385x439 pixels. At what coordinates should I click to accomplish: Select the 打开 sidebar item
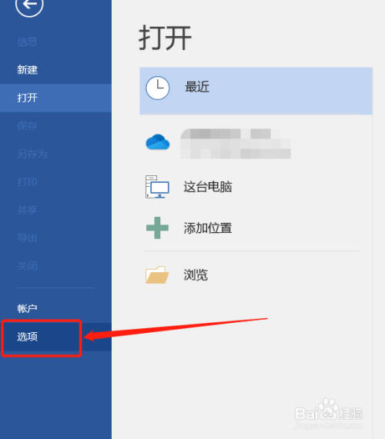click(x=55, y=98)
